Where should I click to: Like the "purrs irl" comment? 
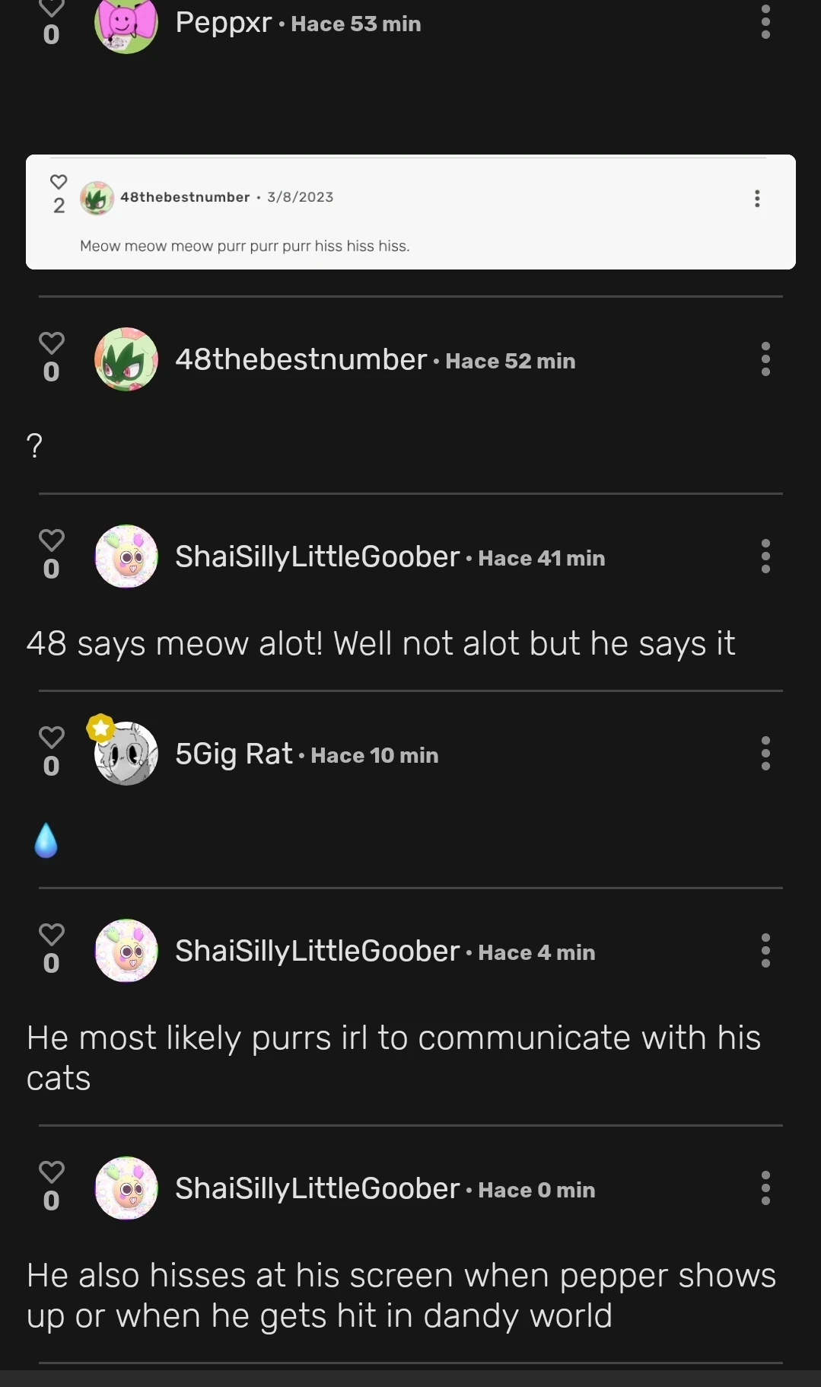pyautogui.click(x=52, y=935)
